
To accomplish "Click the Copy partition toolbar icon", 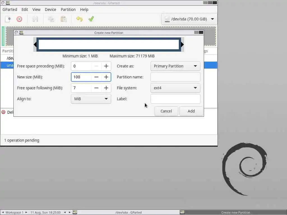I will click(51, 19).
